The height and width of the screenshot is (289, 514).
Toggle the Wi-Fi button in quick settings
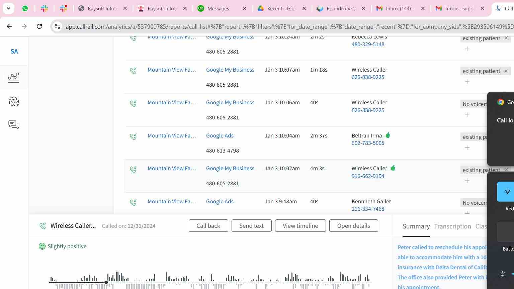click(x=506, y=192)
